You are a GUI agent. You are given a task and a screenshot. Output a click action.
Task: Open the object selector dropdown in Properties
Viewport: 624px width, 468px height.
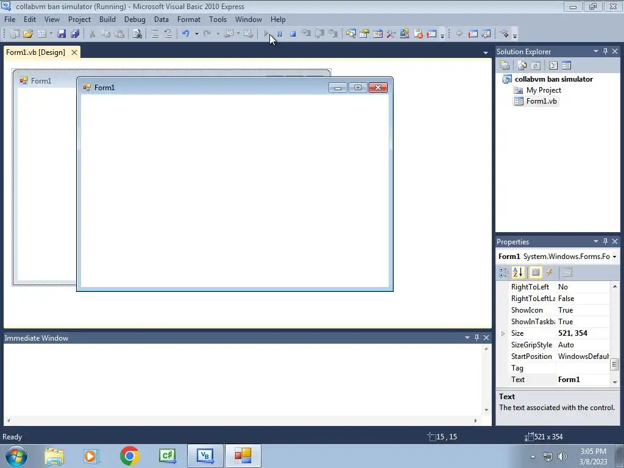tap(614, 257)
